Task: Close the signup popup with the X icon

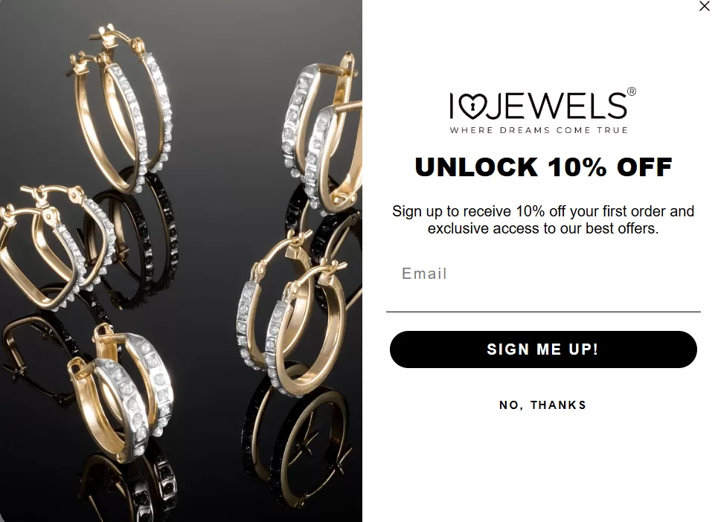Action: [x=705, y=7]
